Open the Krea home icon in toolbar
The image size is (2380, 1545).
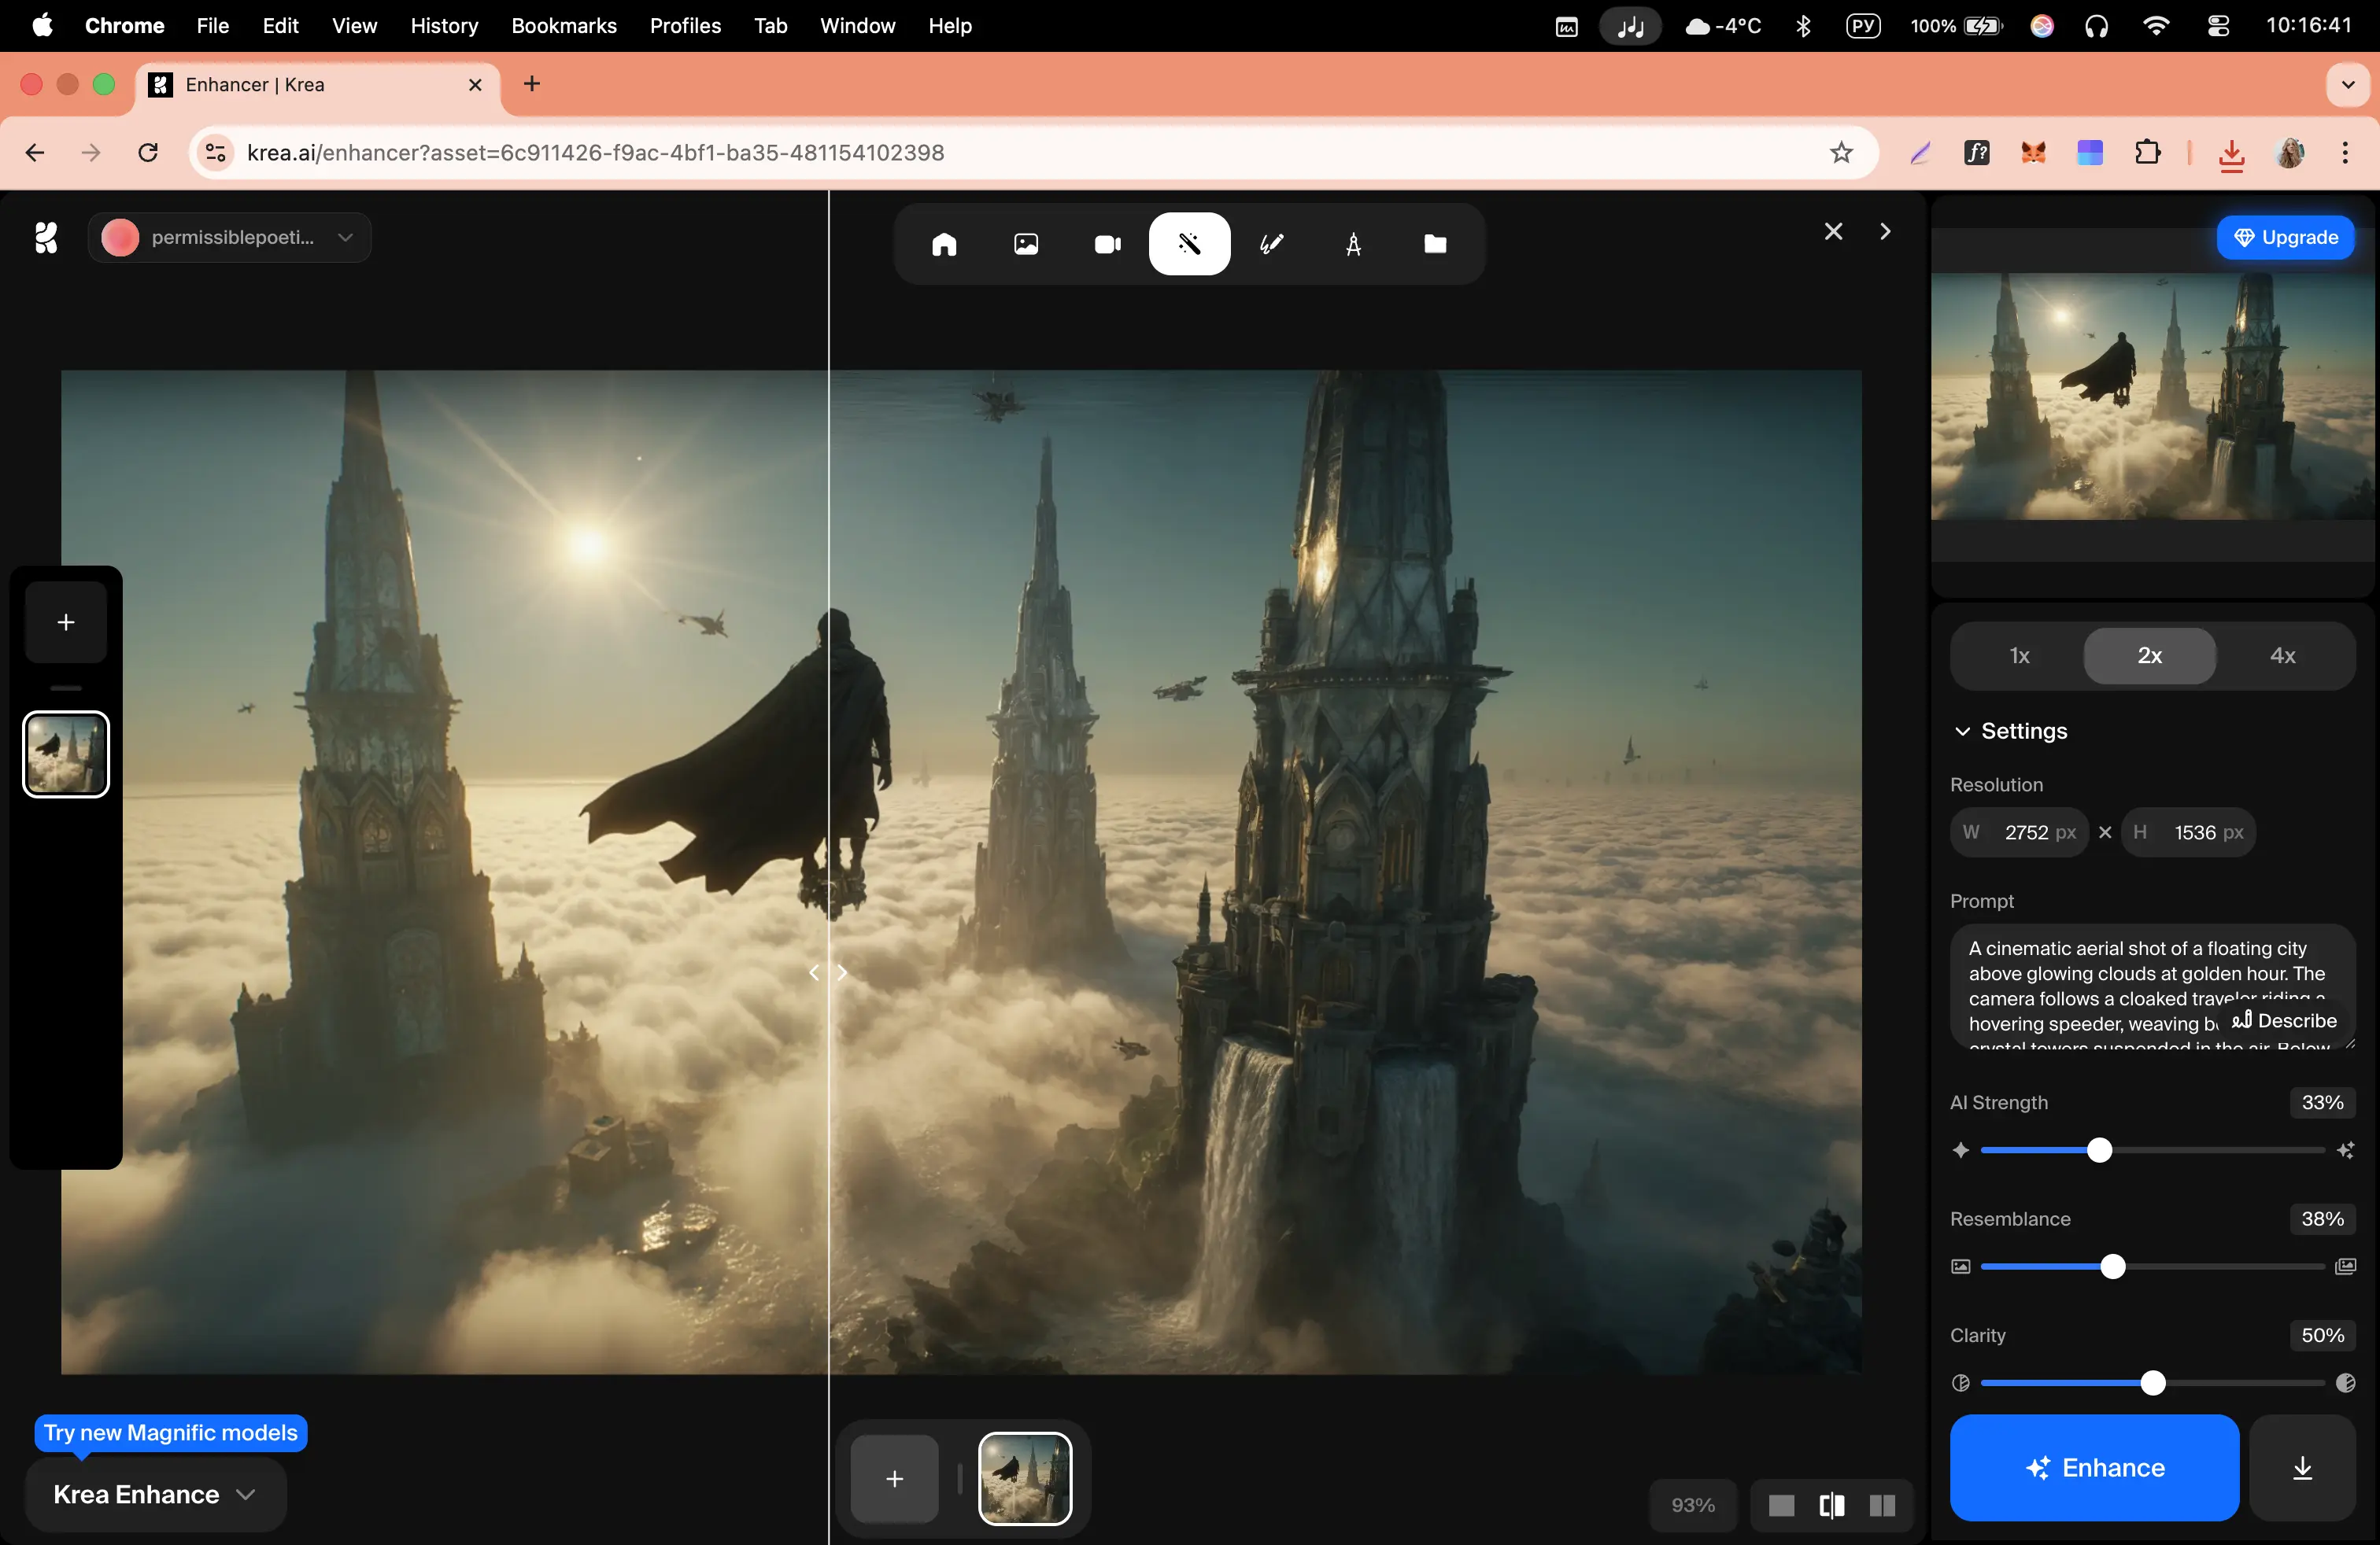pyautogui.click(x=944, y=244)
